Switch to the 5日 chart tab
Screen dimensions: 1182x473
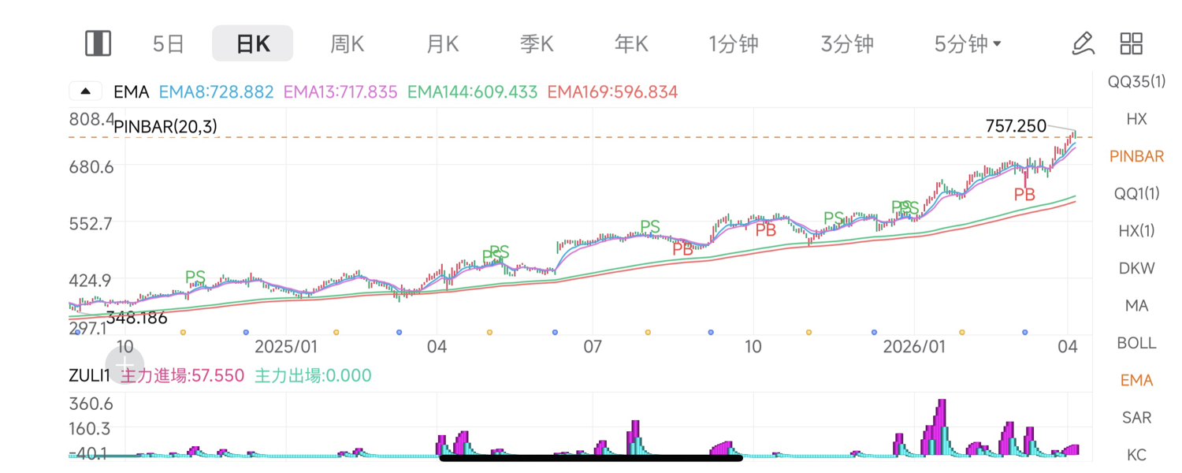tap(169, 43)
